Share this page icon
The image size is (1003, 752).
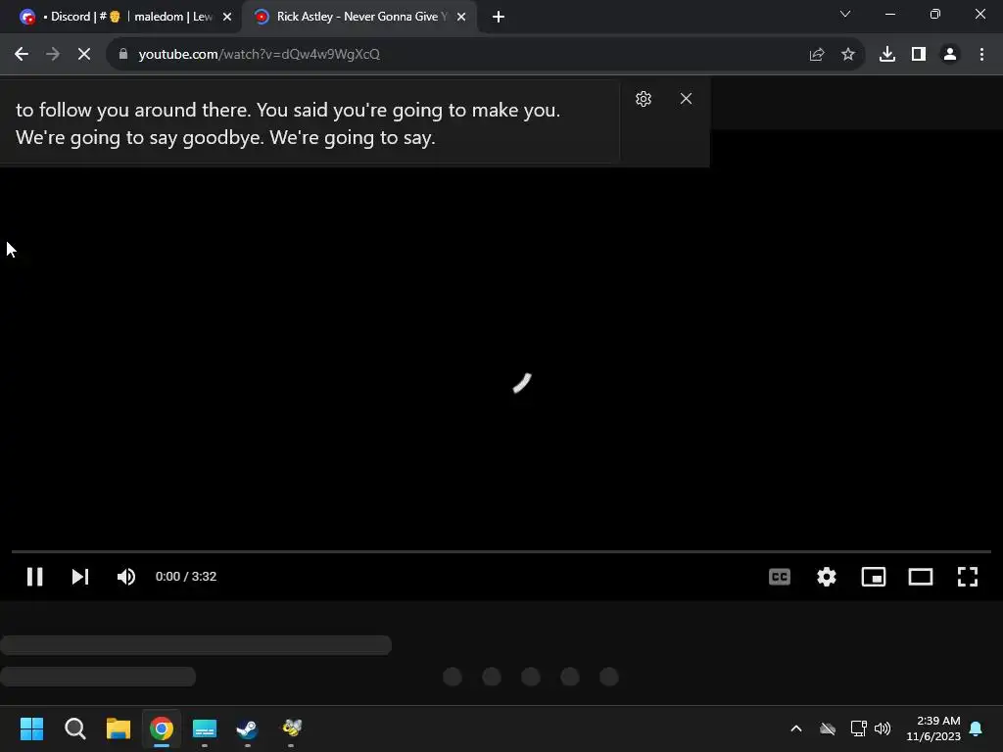coord(817,55)
